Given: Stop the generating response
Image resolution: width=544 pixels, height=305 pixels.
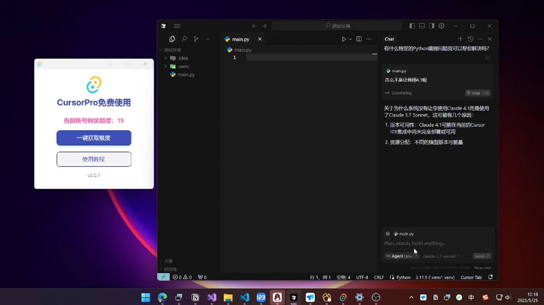Looking at the screenshot, I should click(x=478, y=93).
